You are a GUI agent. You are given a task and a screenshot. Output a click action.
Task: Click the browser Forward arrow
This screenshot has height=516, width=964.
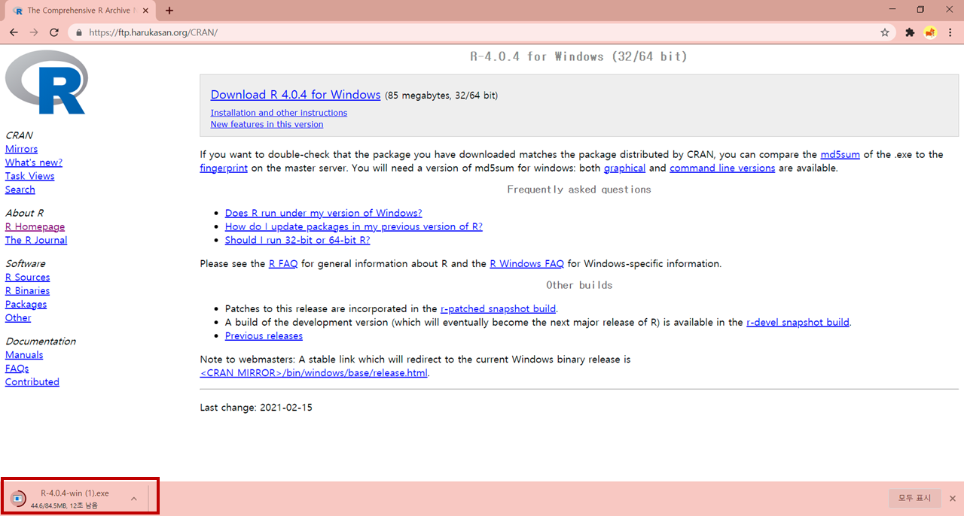coord(34,32)
